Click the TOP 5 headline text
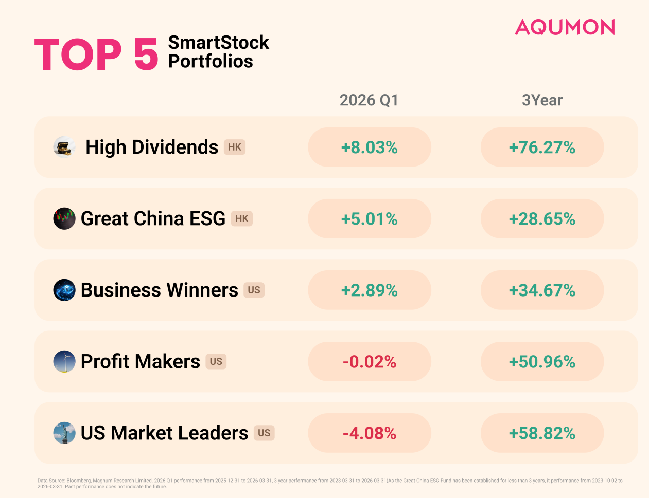Image resolution: width=649 pixels, height=498 pixels. pyautogui.click(x=97, y=54)
